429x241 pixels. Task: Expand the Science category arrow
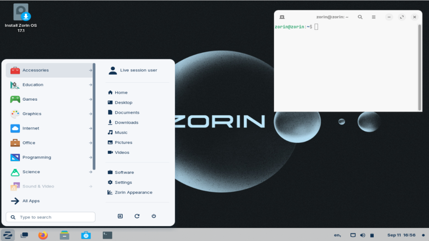point(91,172)
